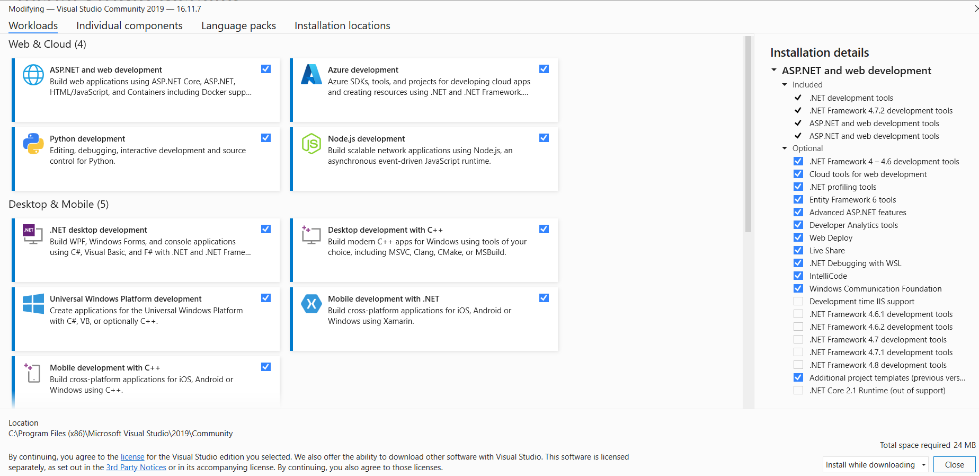Toggle .NET desktop development checkbox

[266, 229]
